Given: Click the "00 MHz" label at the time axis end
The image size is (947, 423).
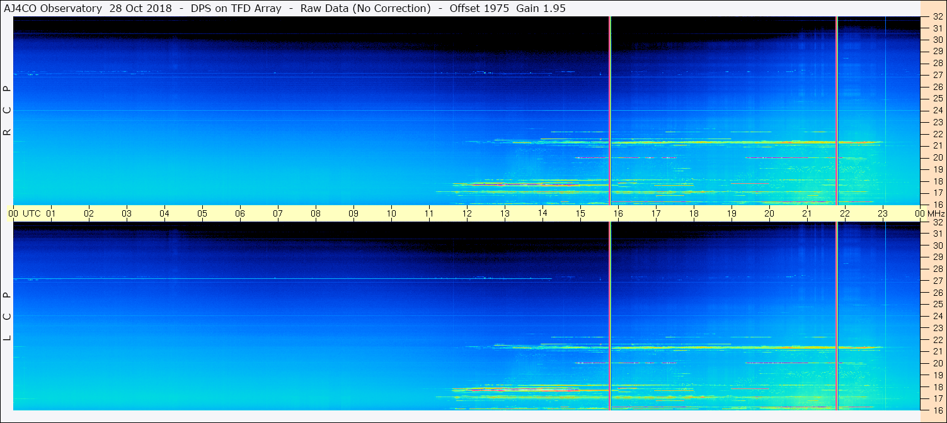Looking at the screenshot, I should pyautogui.click(x=929, y=213).
